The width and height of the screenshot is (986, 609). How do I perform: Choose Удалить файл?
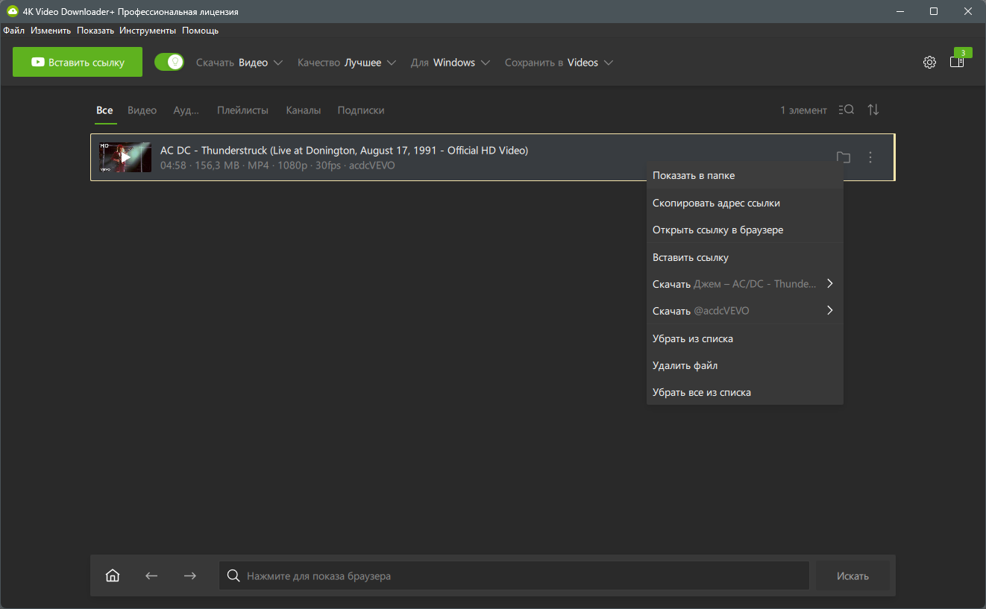tap(744, 366)
